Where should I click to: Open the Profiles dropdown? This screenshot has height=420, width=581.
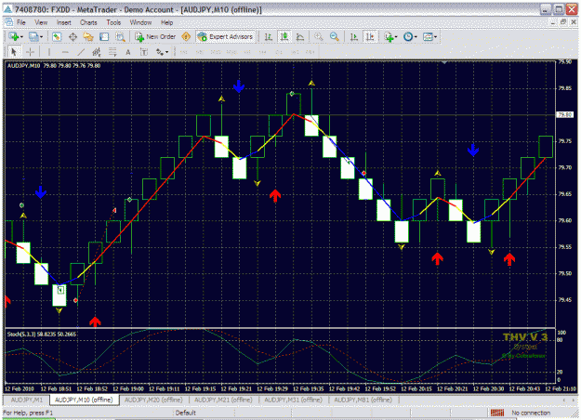pos(36,36)
